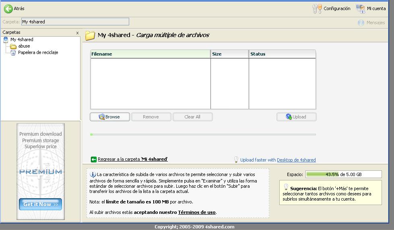This screenshot has height=230, width=394.
Task: Click the lightbulb icon beside Sugerencia
Action: (x=286, y=187)
